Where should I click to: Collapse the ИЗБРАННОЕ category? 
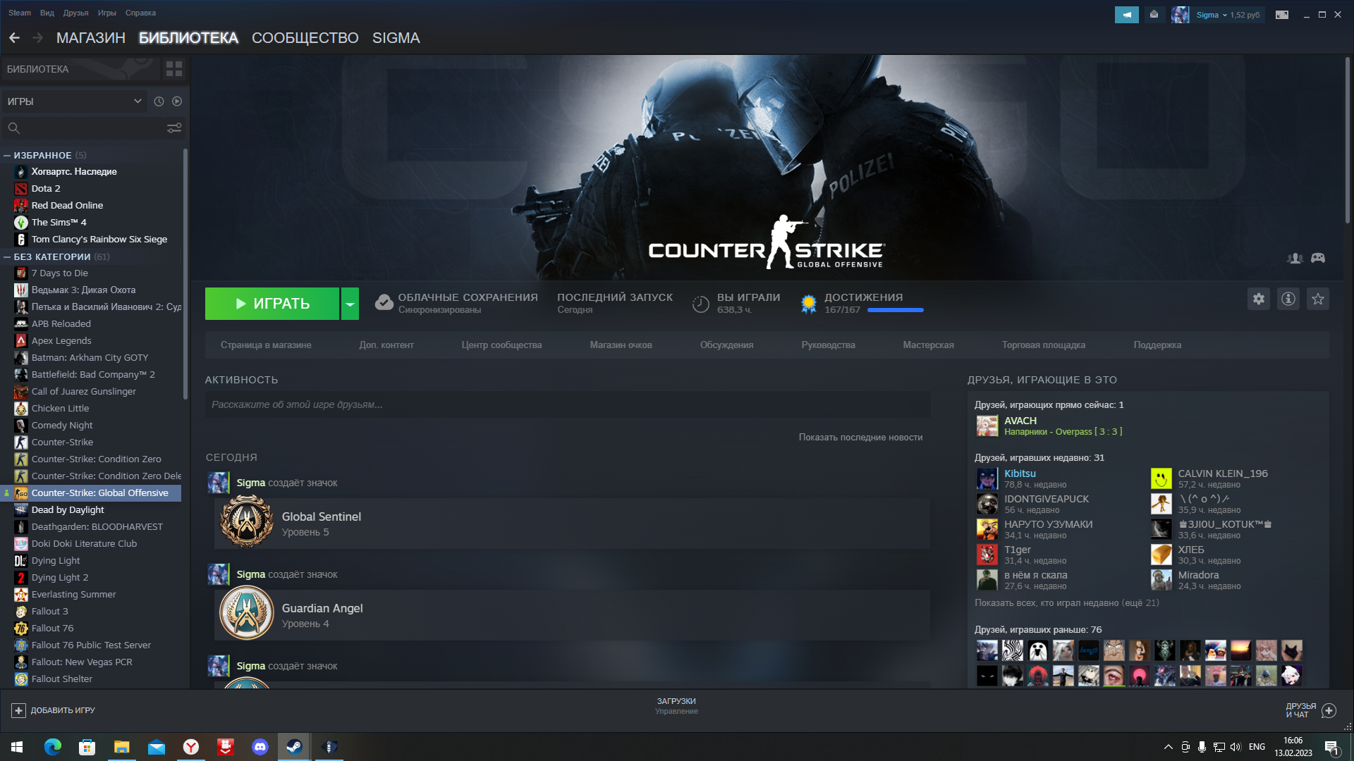[7, 155]
